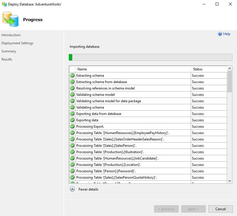Click success icon for Location table row
Viewport: 237px width, 216px height.
72,164
